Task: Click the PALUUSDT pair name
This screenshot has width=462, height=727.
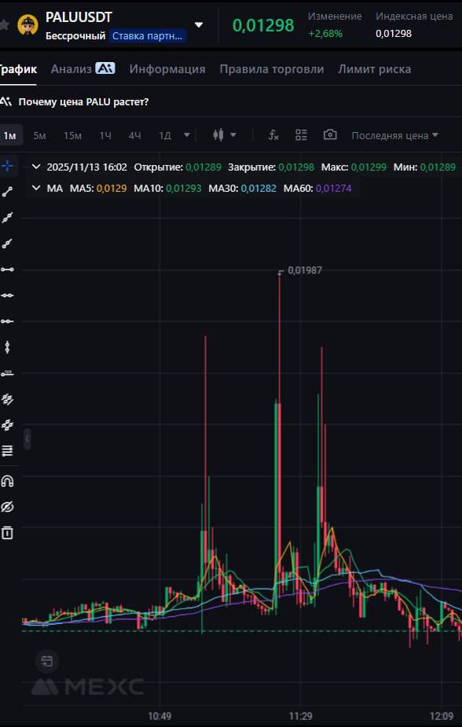Action: (x=79, y=17)
